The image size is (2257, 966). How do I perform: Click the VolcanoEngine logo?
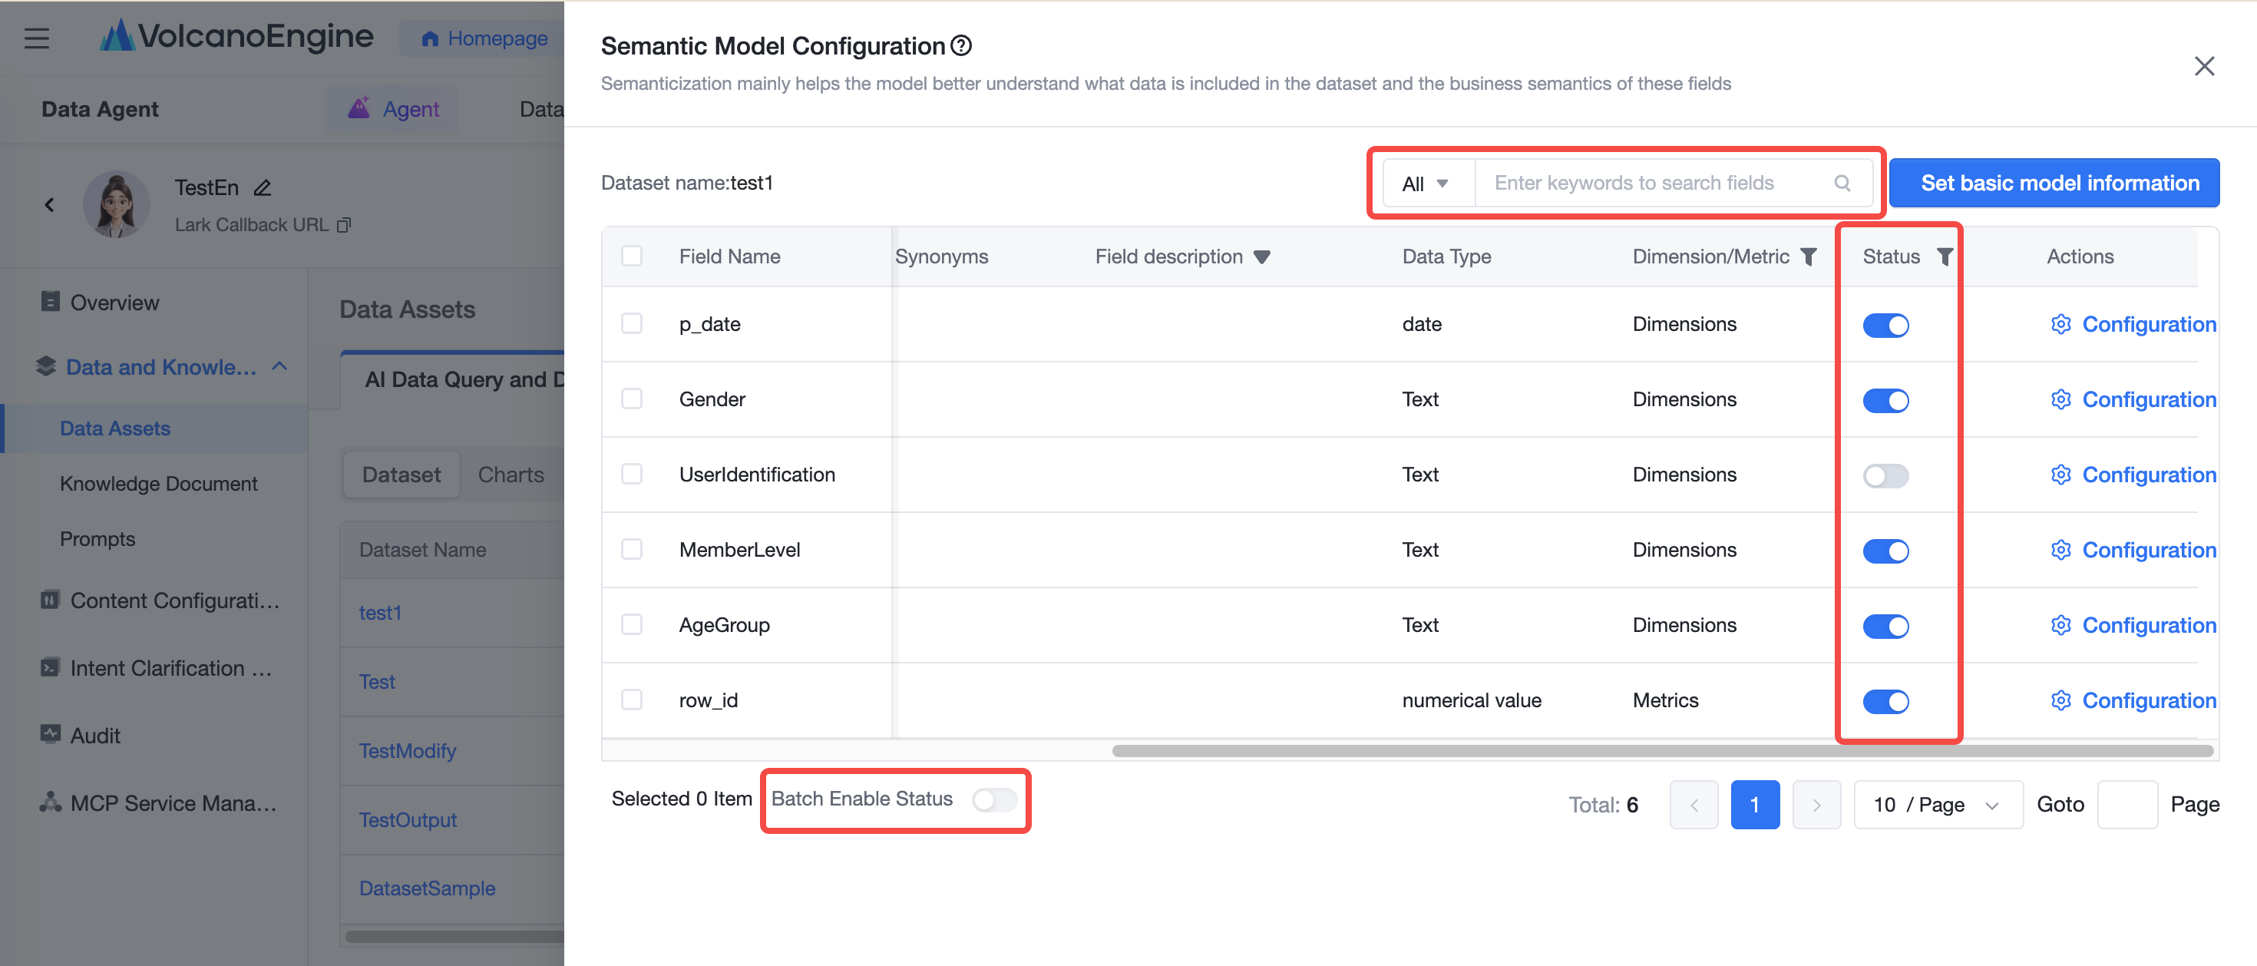236,36
